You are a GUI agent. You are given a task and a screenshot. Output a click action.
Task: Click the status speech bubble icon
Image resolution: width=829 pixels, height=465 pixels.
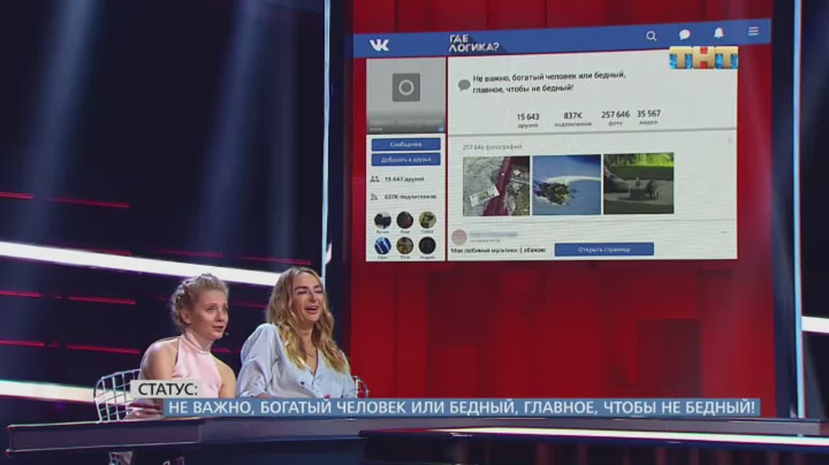pos(464,85)
